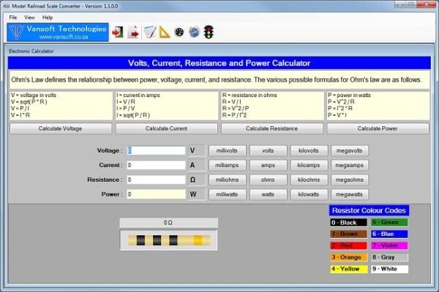The width and height of the screenshot is (439, 292).
Task: Click the black gauge dial icon
Action: 179,32
